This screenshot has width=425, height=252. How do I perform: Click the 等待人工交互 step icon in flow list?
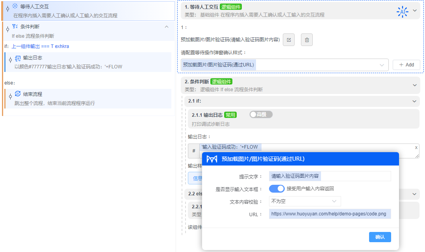15,7
